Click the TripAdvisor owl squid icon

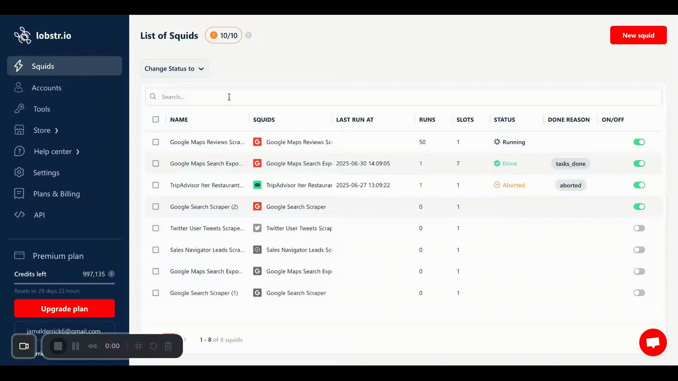(257, 185)
